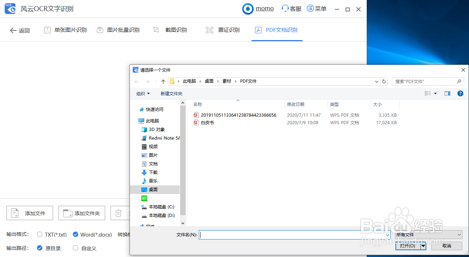Switch to PDF文档识别 tab
469x257 pixels.
click(x=277, y=30)
